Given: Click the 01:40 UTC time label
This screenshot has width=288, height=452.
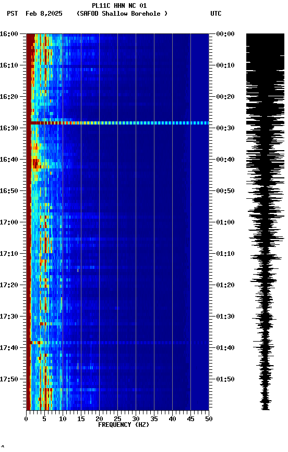Looking at the screenshot, I should point(225,348).
